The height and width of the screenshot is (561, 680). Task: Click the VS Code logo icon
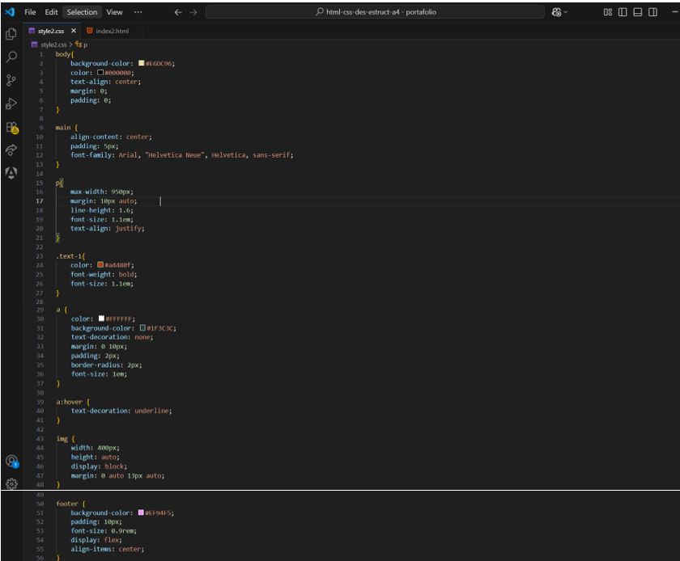(x=10, y=12)
